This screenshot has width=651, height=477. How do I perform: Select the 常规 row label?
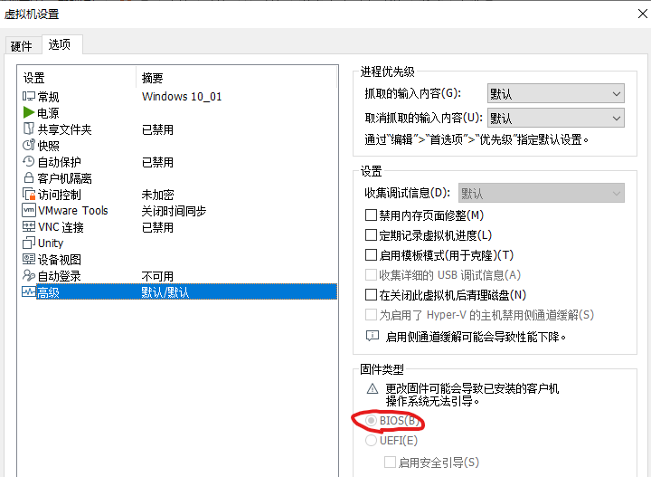pos(48,97)
